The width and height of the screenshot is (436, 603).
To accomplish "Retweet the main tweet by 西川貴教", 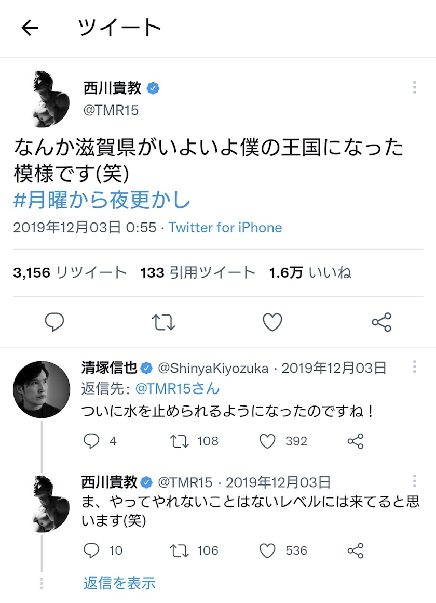I will pos(163,322).
